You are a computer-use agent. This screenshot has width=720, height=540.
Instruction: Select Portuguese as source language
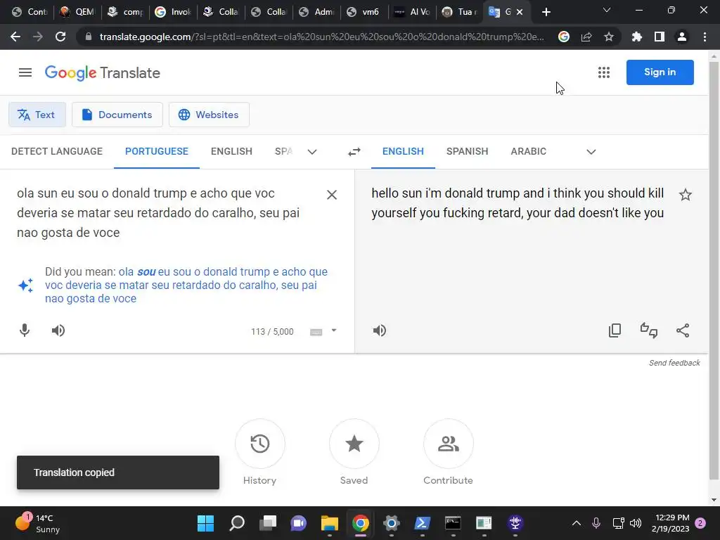[x=157, y=152]
